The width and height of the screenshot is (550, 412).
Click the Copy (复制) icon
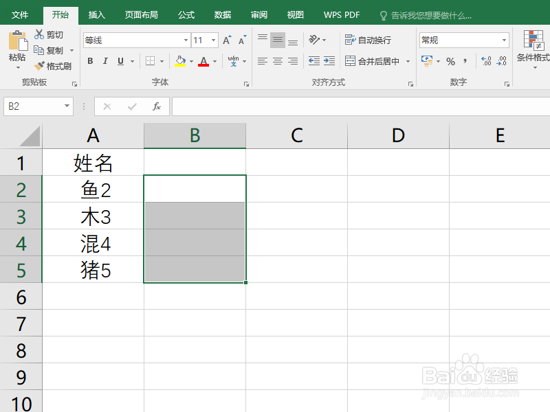click(x=38, y=50)
